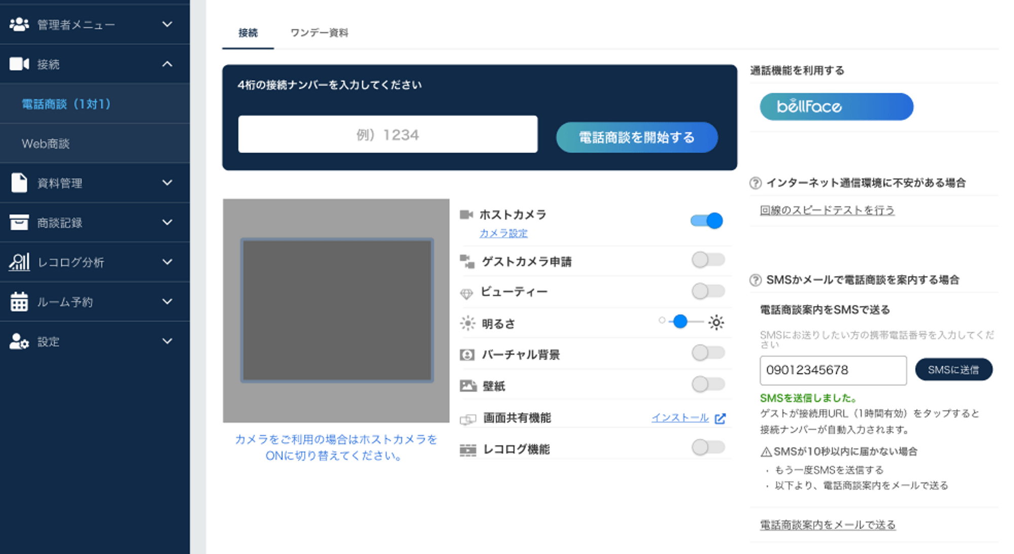Image resolution: width=1014 pixels, height=554 pixels.
Task: Click the 商談記録 archive box icon
Action: coord(19,223)
